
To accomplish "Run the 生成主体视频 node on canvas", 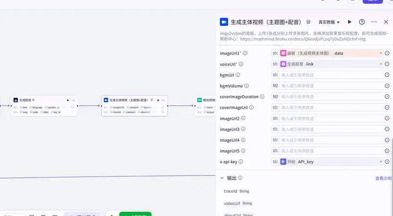I will [158, 100].
